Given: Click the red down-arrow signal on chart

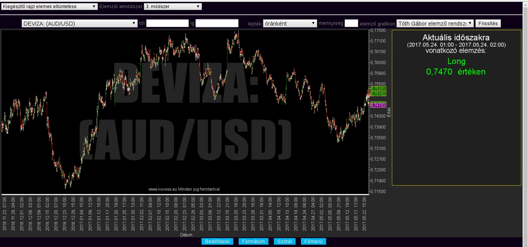Looking at the screenshot, I should pyautogui.click(x=368, y=94).
